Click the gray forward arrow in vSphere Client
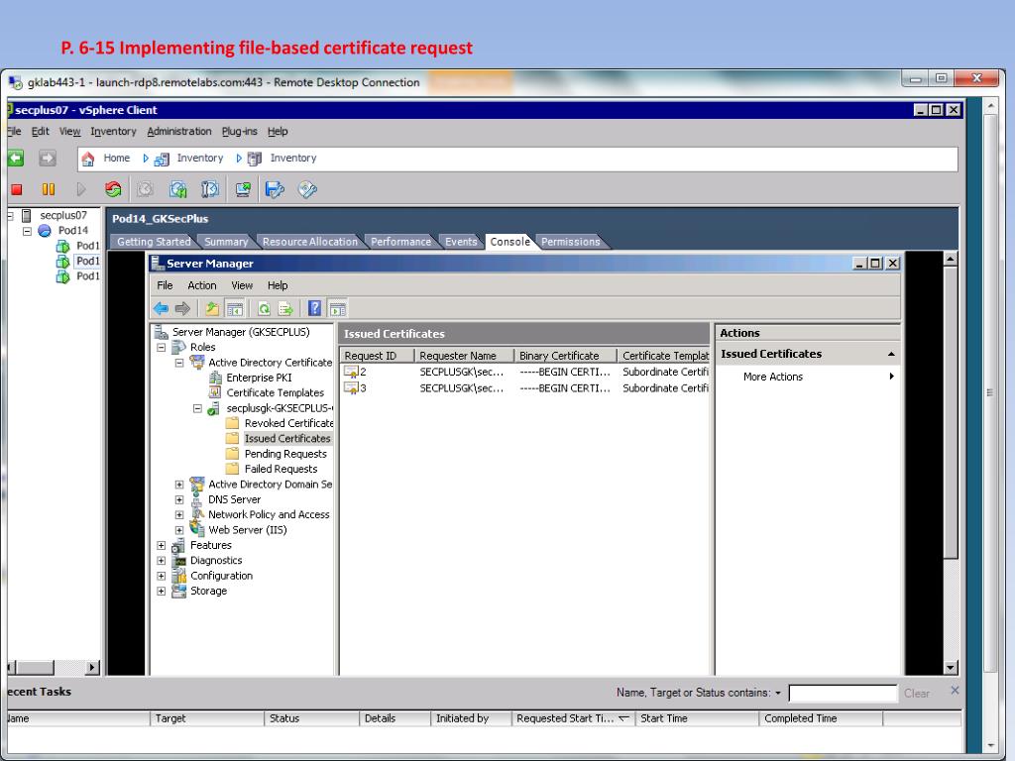1015x761 pixels. click(x=48, y=158)
